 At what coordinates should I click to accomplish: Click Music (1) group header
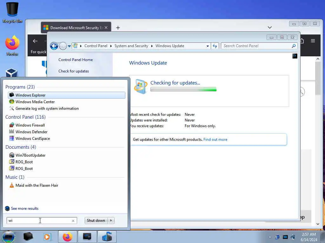(x=15, y=177)
